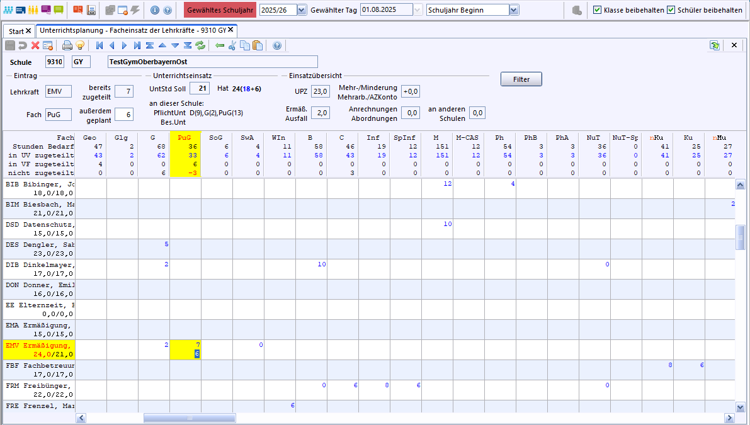Select the BIB Bibinger row
The width and height of the screenshot is (750, 425).
(39, 188)
